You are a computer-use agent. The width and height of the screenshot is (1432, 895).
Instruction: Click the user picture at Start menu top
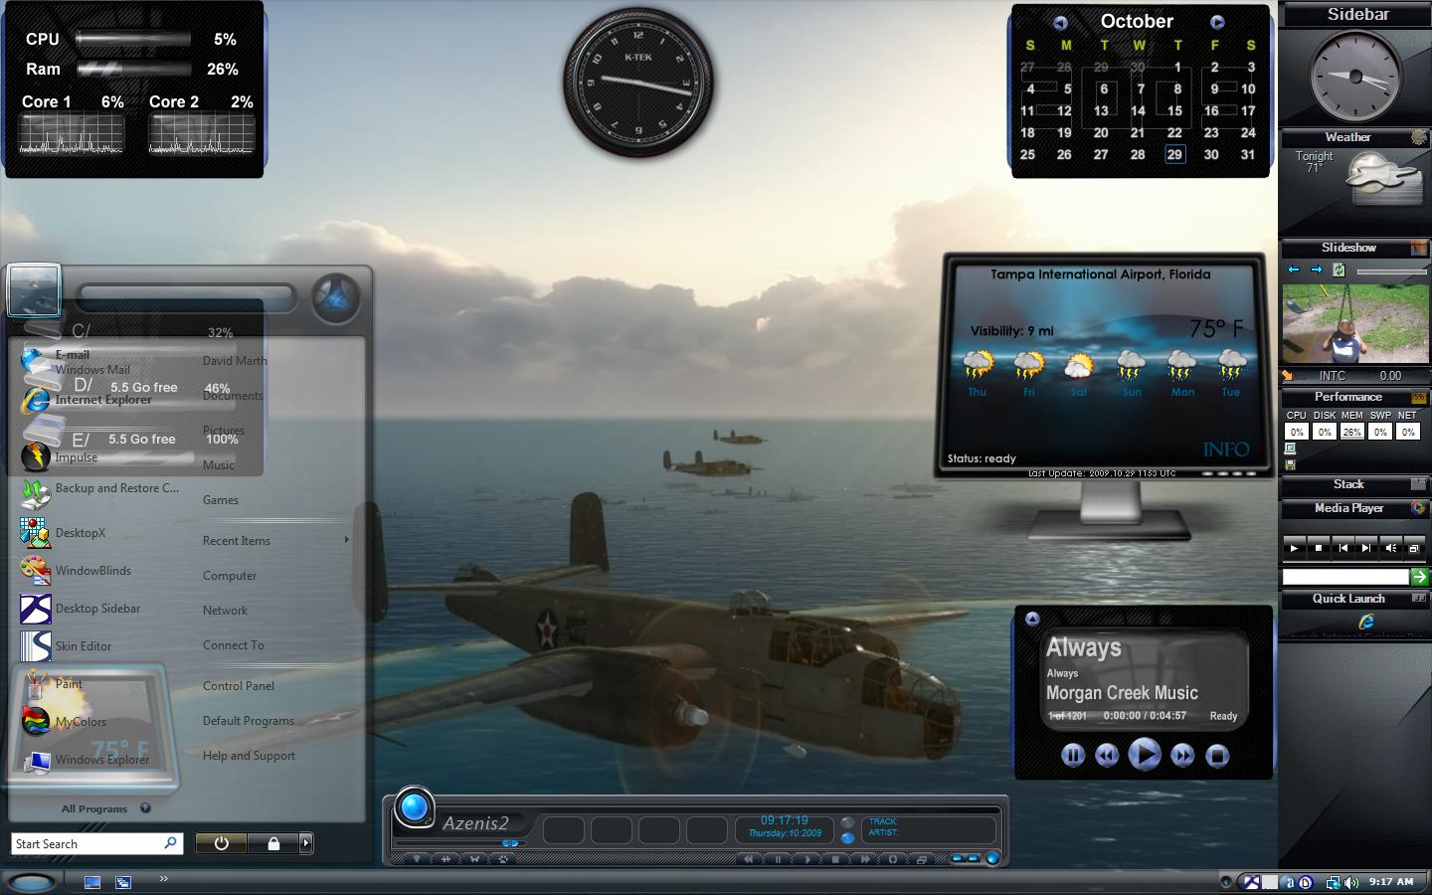[34, 290]
